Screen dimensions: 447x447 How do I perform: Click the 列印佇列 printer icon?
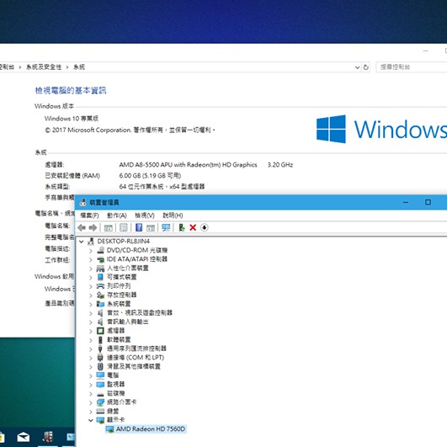101,286
